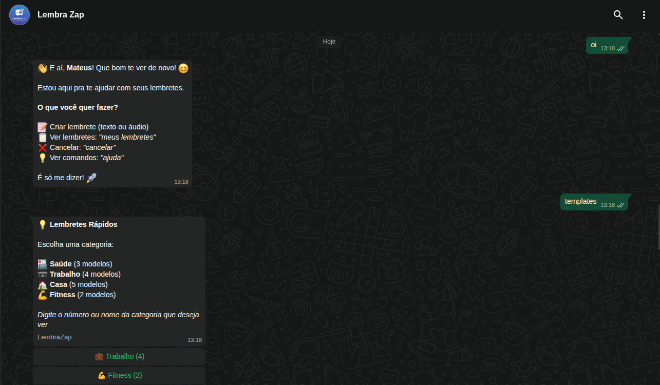Click the Lembra Zap profile avatar
The width and height of the screenshot is (660, 385).
click(19, 15)
